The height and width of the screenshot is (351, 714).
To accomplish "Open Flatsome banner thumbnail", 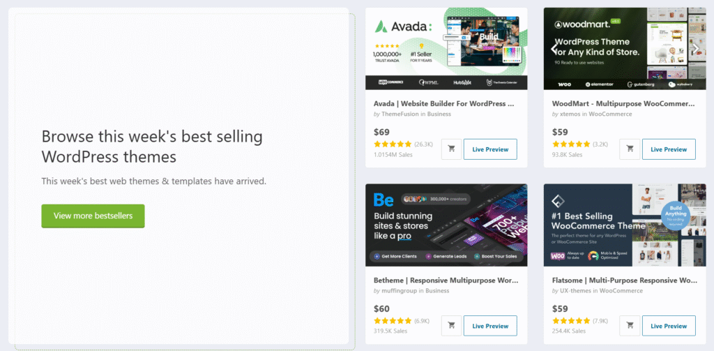I will click(625, 225).
